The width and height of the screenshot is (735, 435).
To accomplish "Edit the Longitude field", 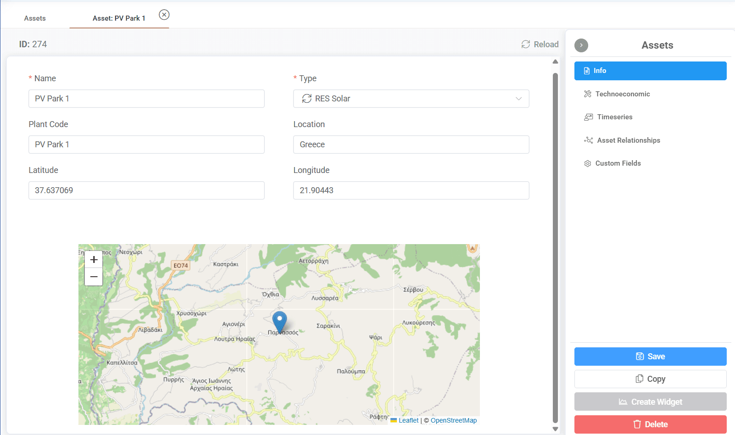I will (411, 190).
